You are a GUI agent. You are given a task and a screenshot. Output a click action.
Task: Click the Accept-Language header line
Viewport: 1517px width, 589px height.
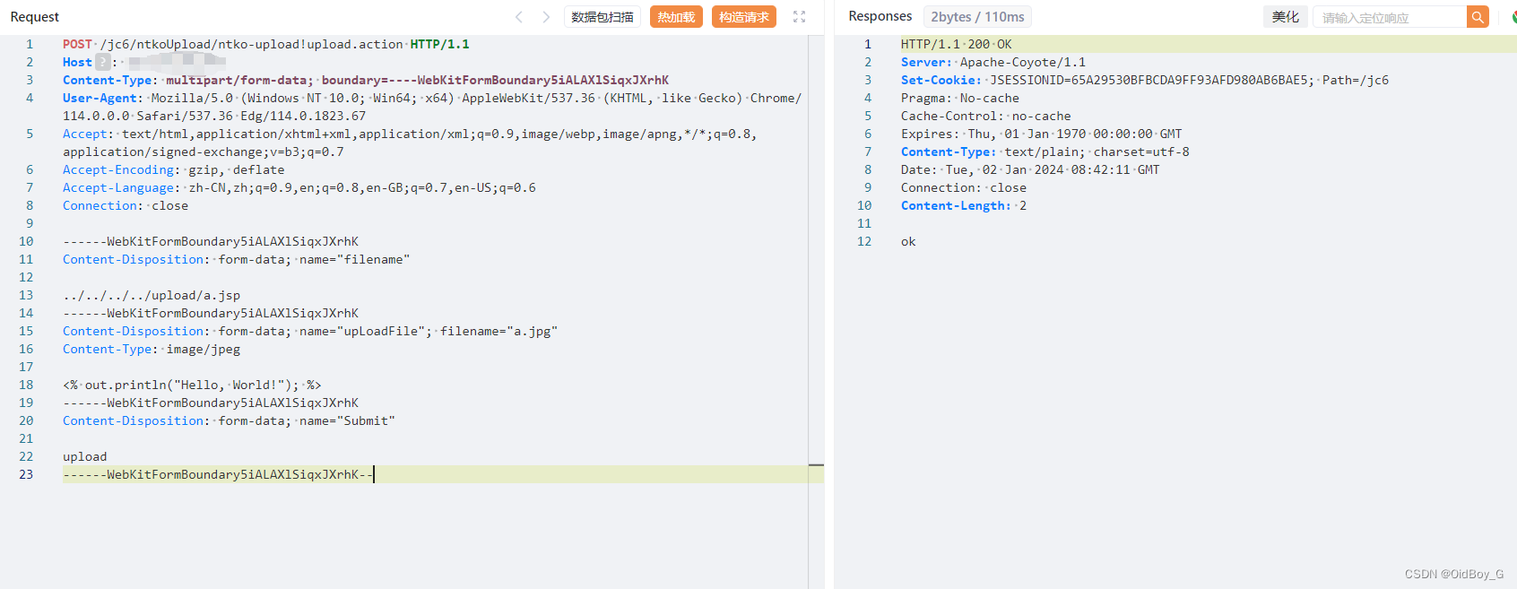coord(299,187)
